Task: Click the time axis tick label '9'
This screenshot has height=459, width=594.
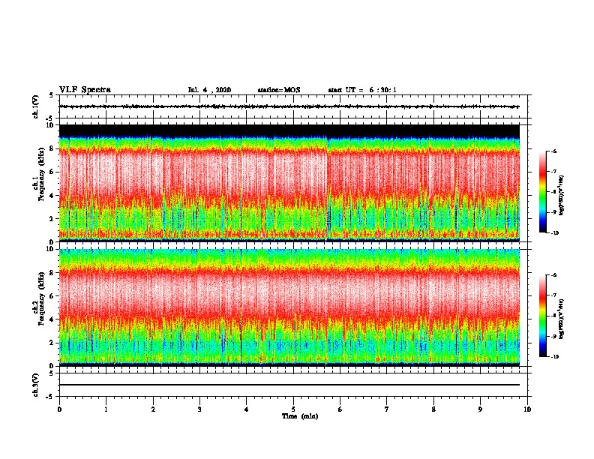Action: pos(480,409)
